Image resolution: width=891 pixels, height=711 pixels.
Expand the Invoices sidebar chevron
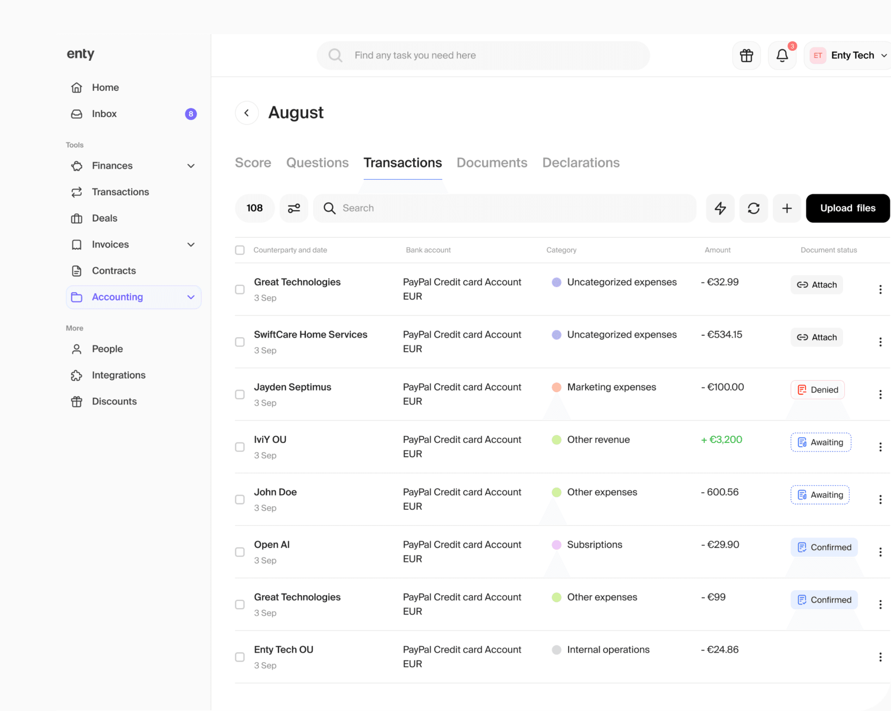click(x=191, y=244)
